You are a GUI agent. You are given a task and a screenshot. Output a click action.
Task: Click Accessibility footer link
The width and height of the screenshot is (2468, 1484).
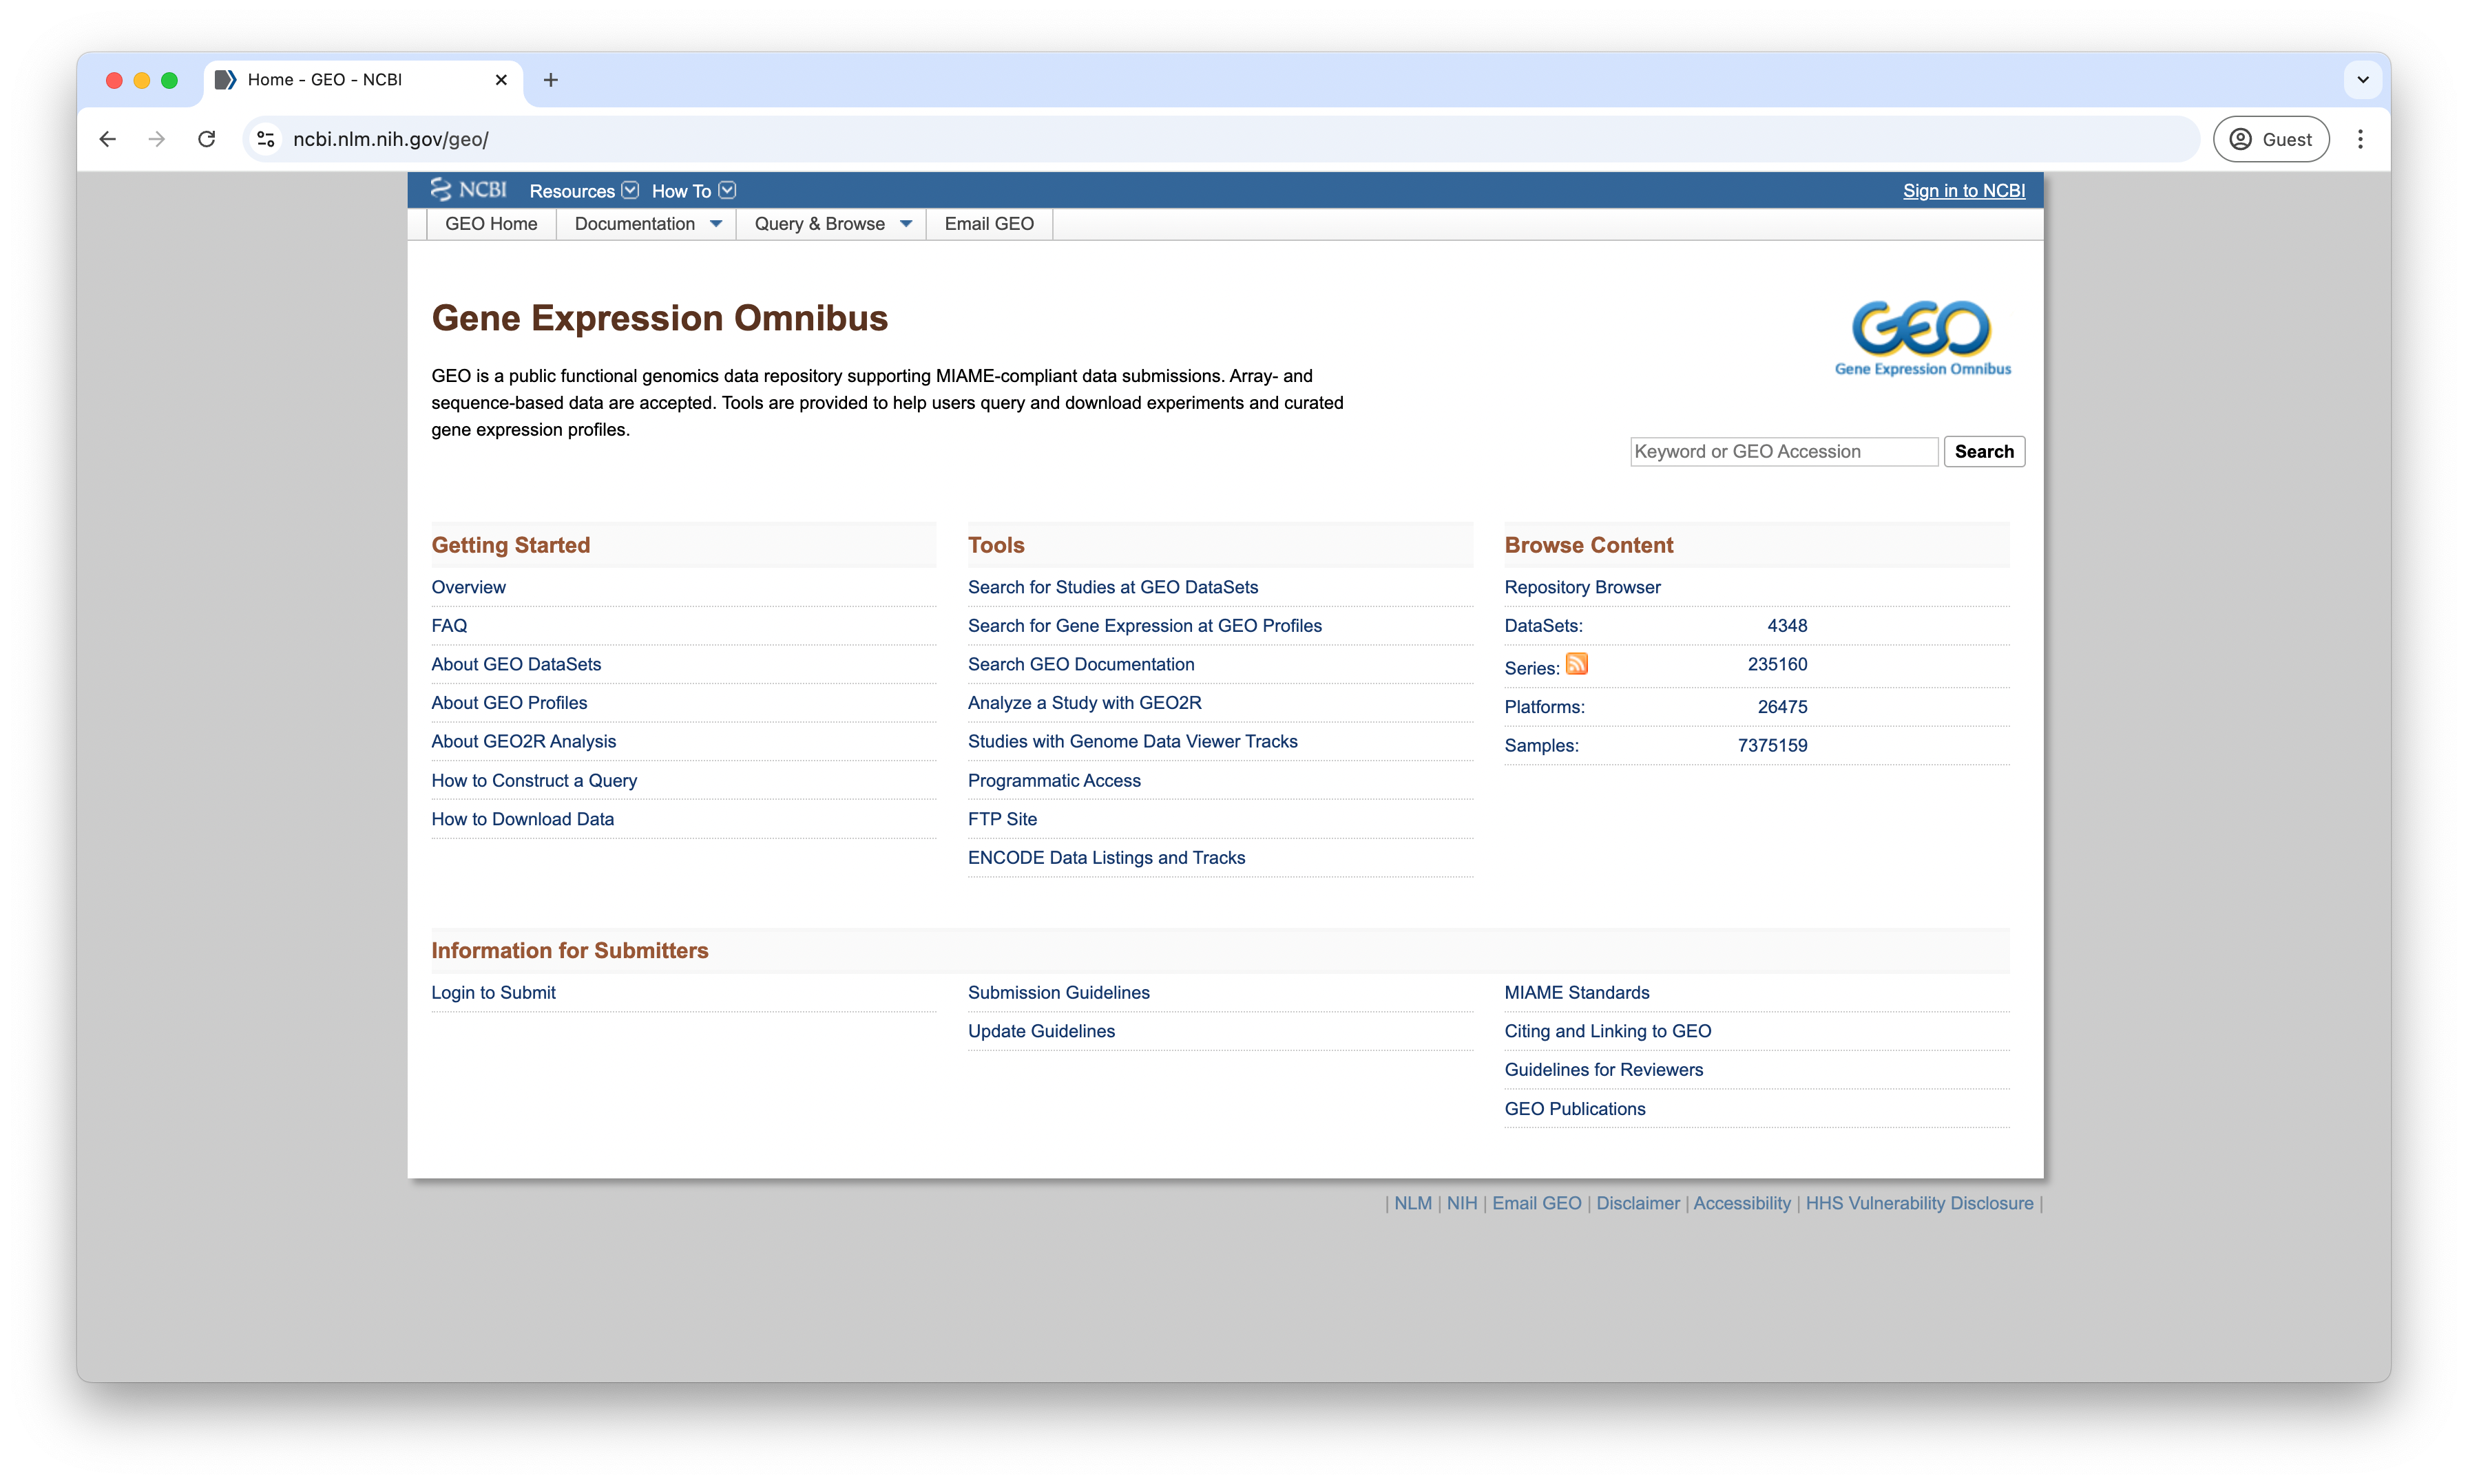(1742, 1203)
